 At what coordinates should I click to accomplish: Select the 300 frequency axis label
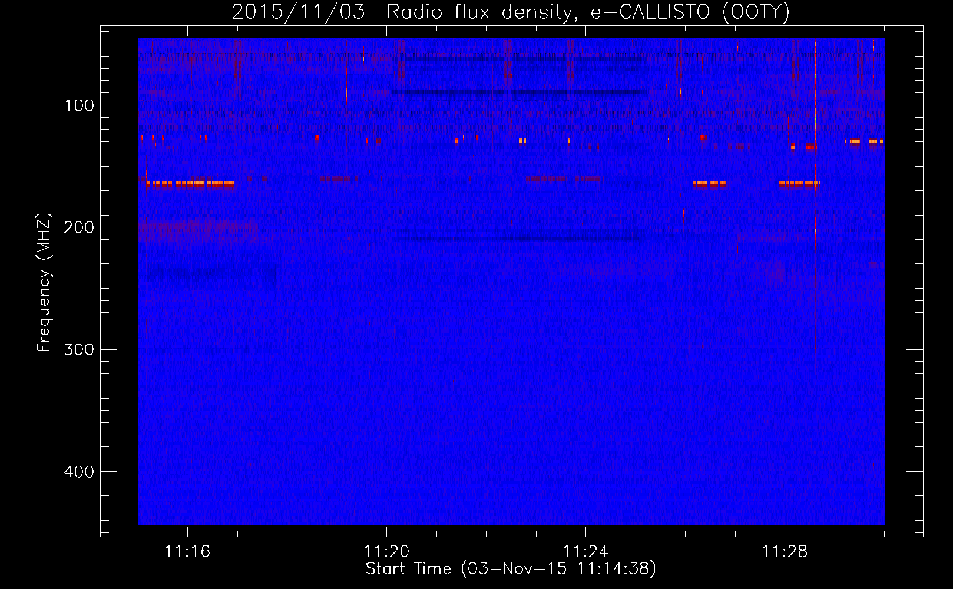pos(79,350)
